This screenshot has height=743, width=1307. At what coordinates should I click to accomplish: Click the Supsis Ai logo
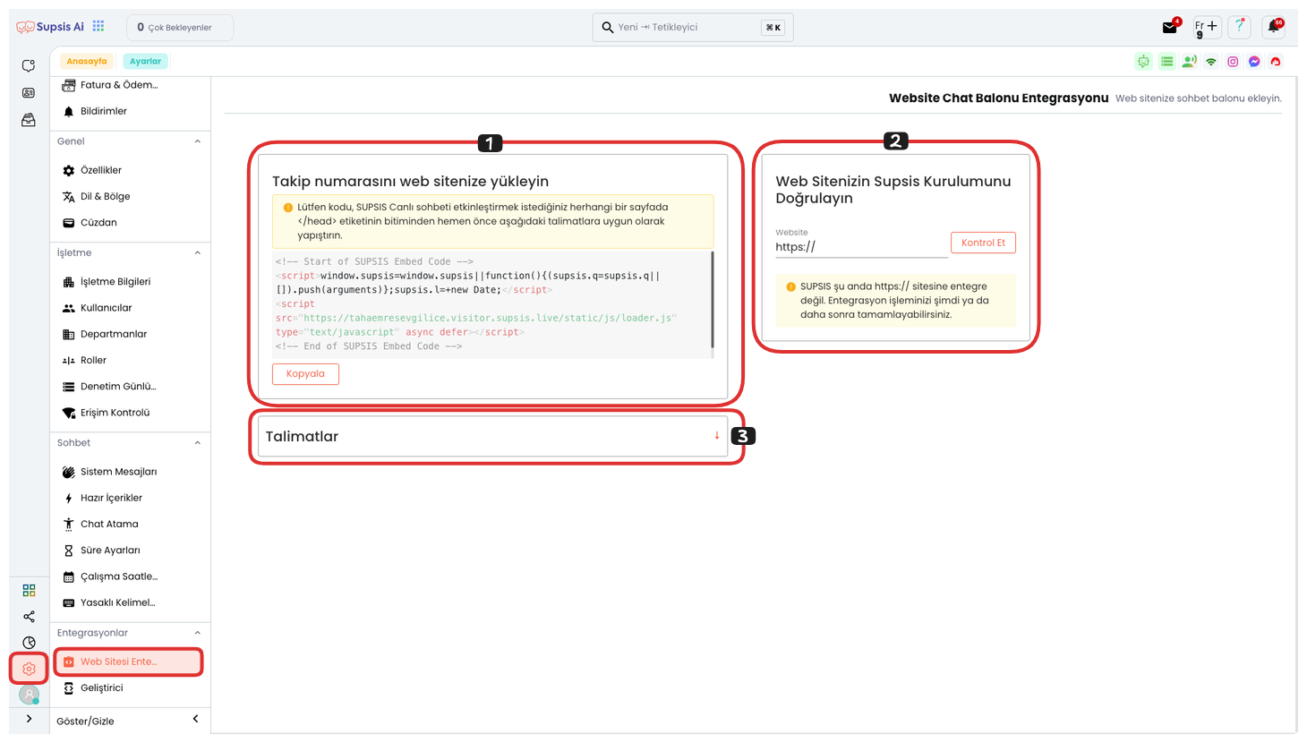50,27
